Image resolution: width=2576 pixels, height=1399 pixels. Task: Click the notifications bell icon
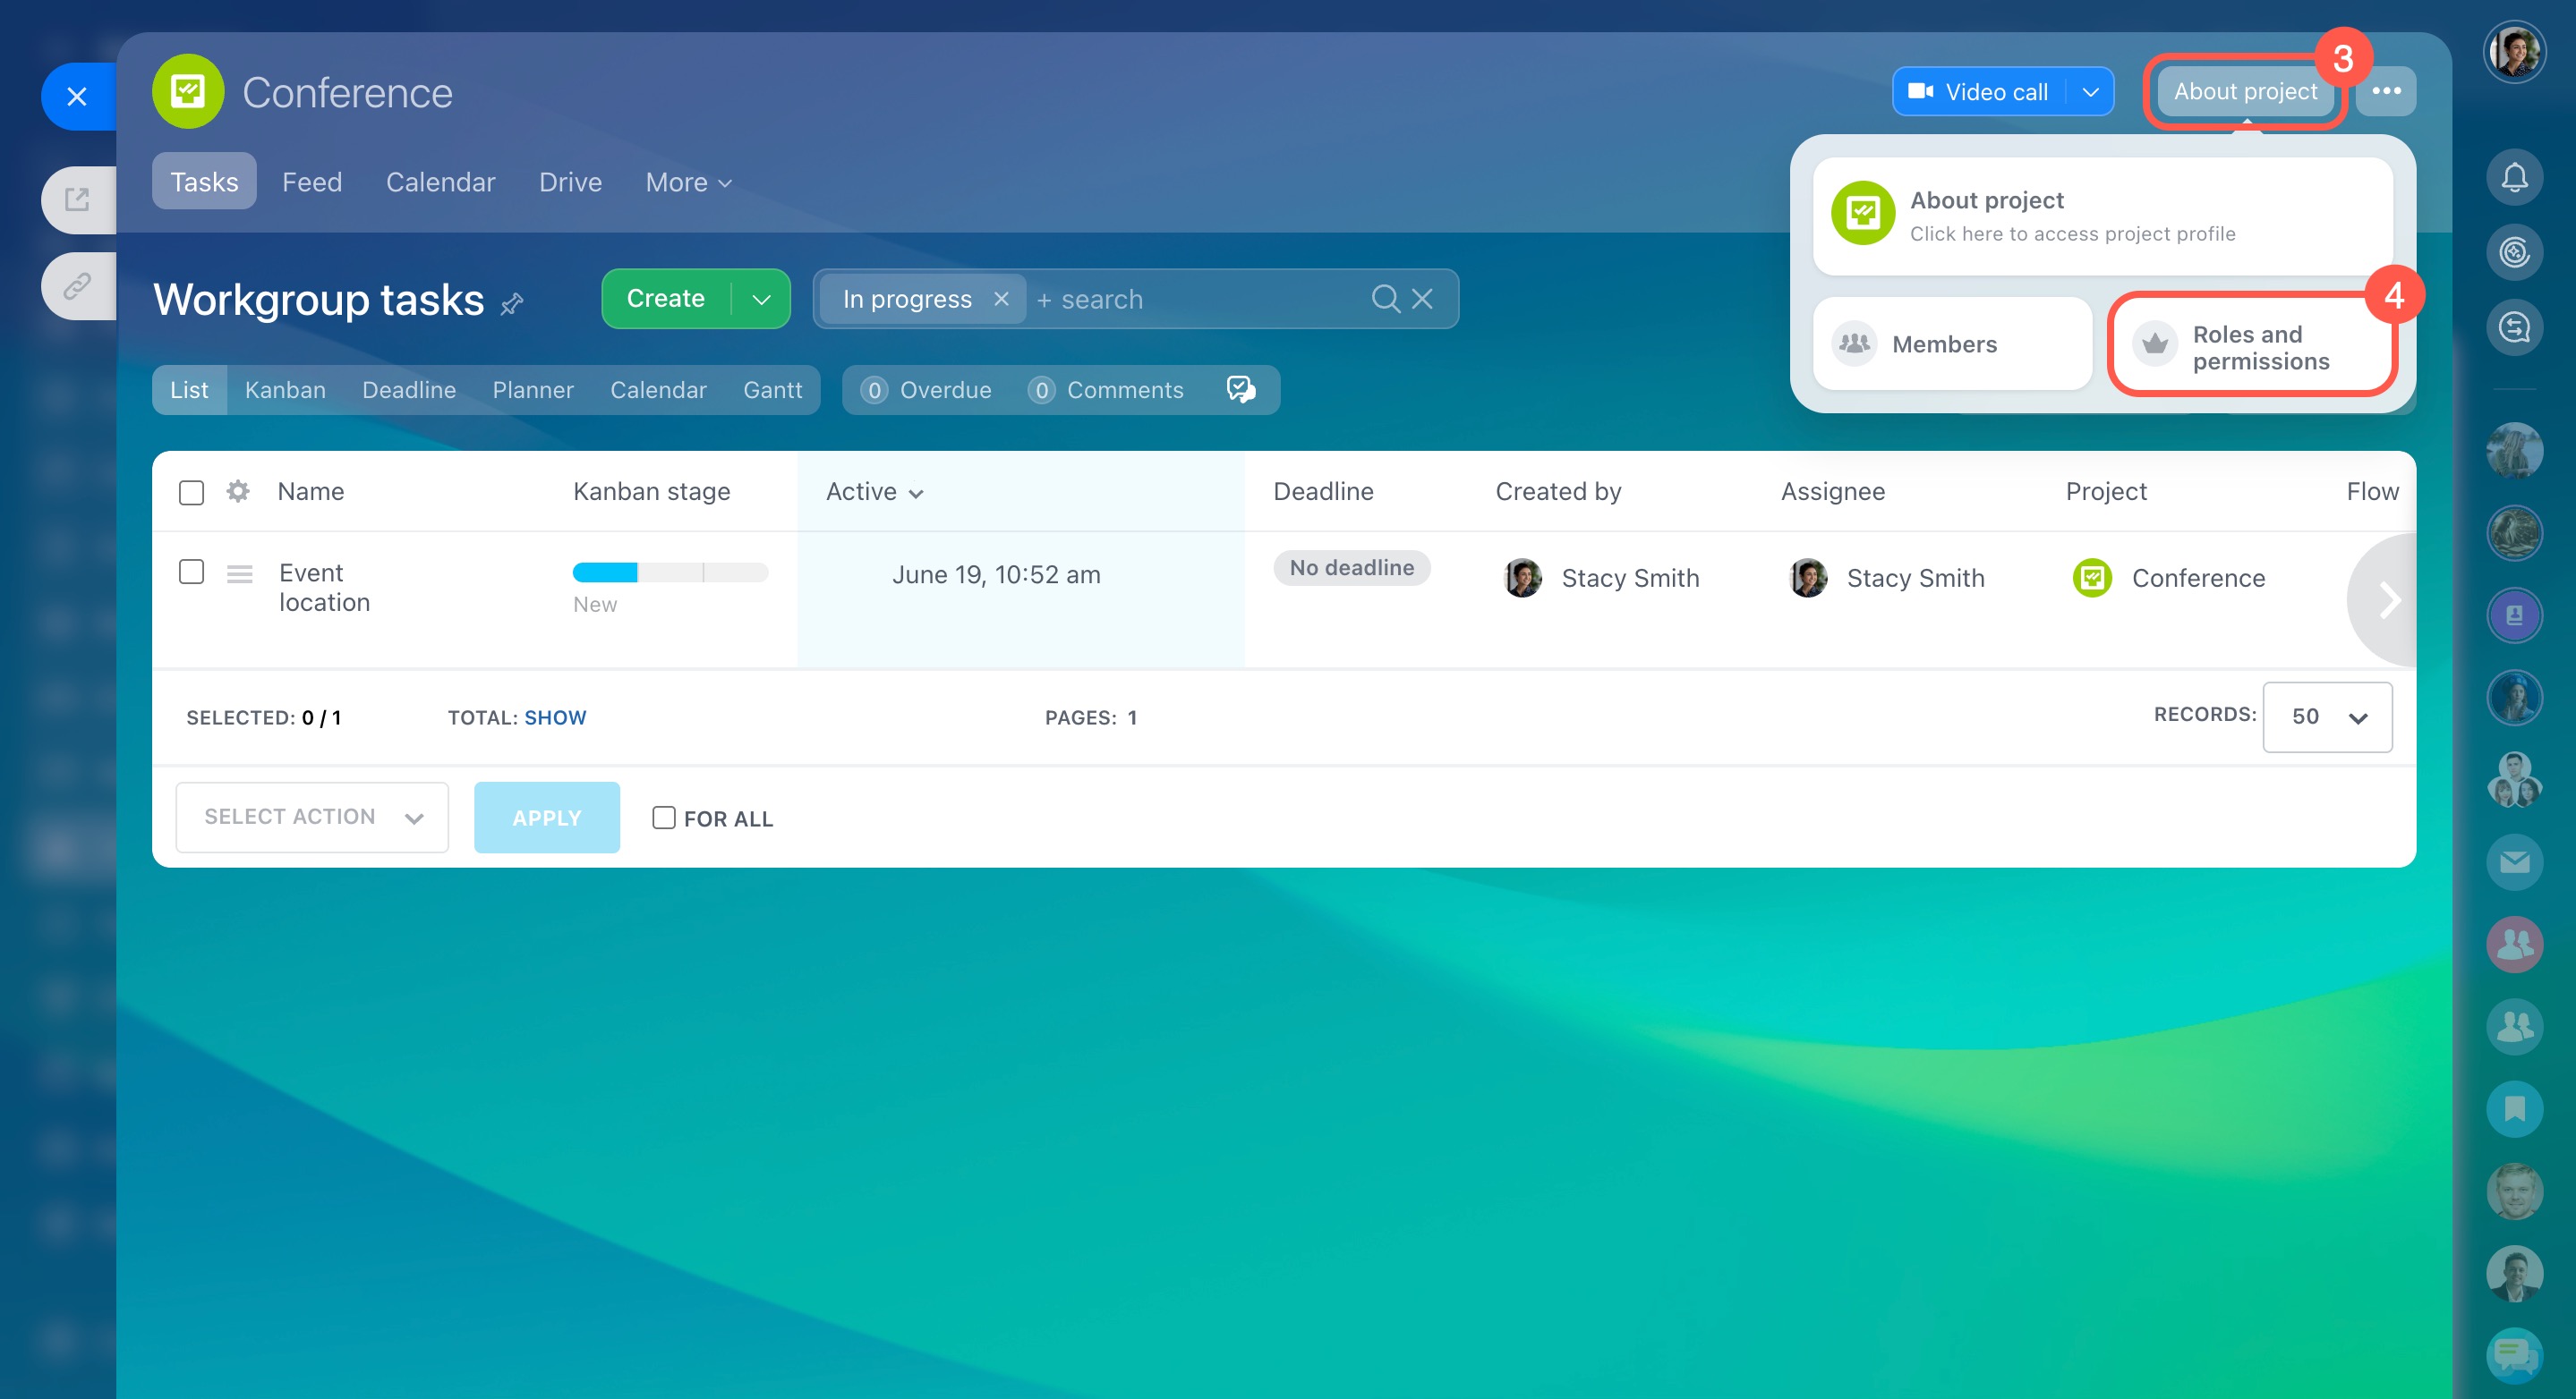pos(2513,178)
